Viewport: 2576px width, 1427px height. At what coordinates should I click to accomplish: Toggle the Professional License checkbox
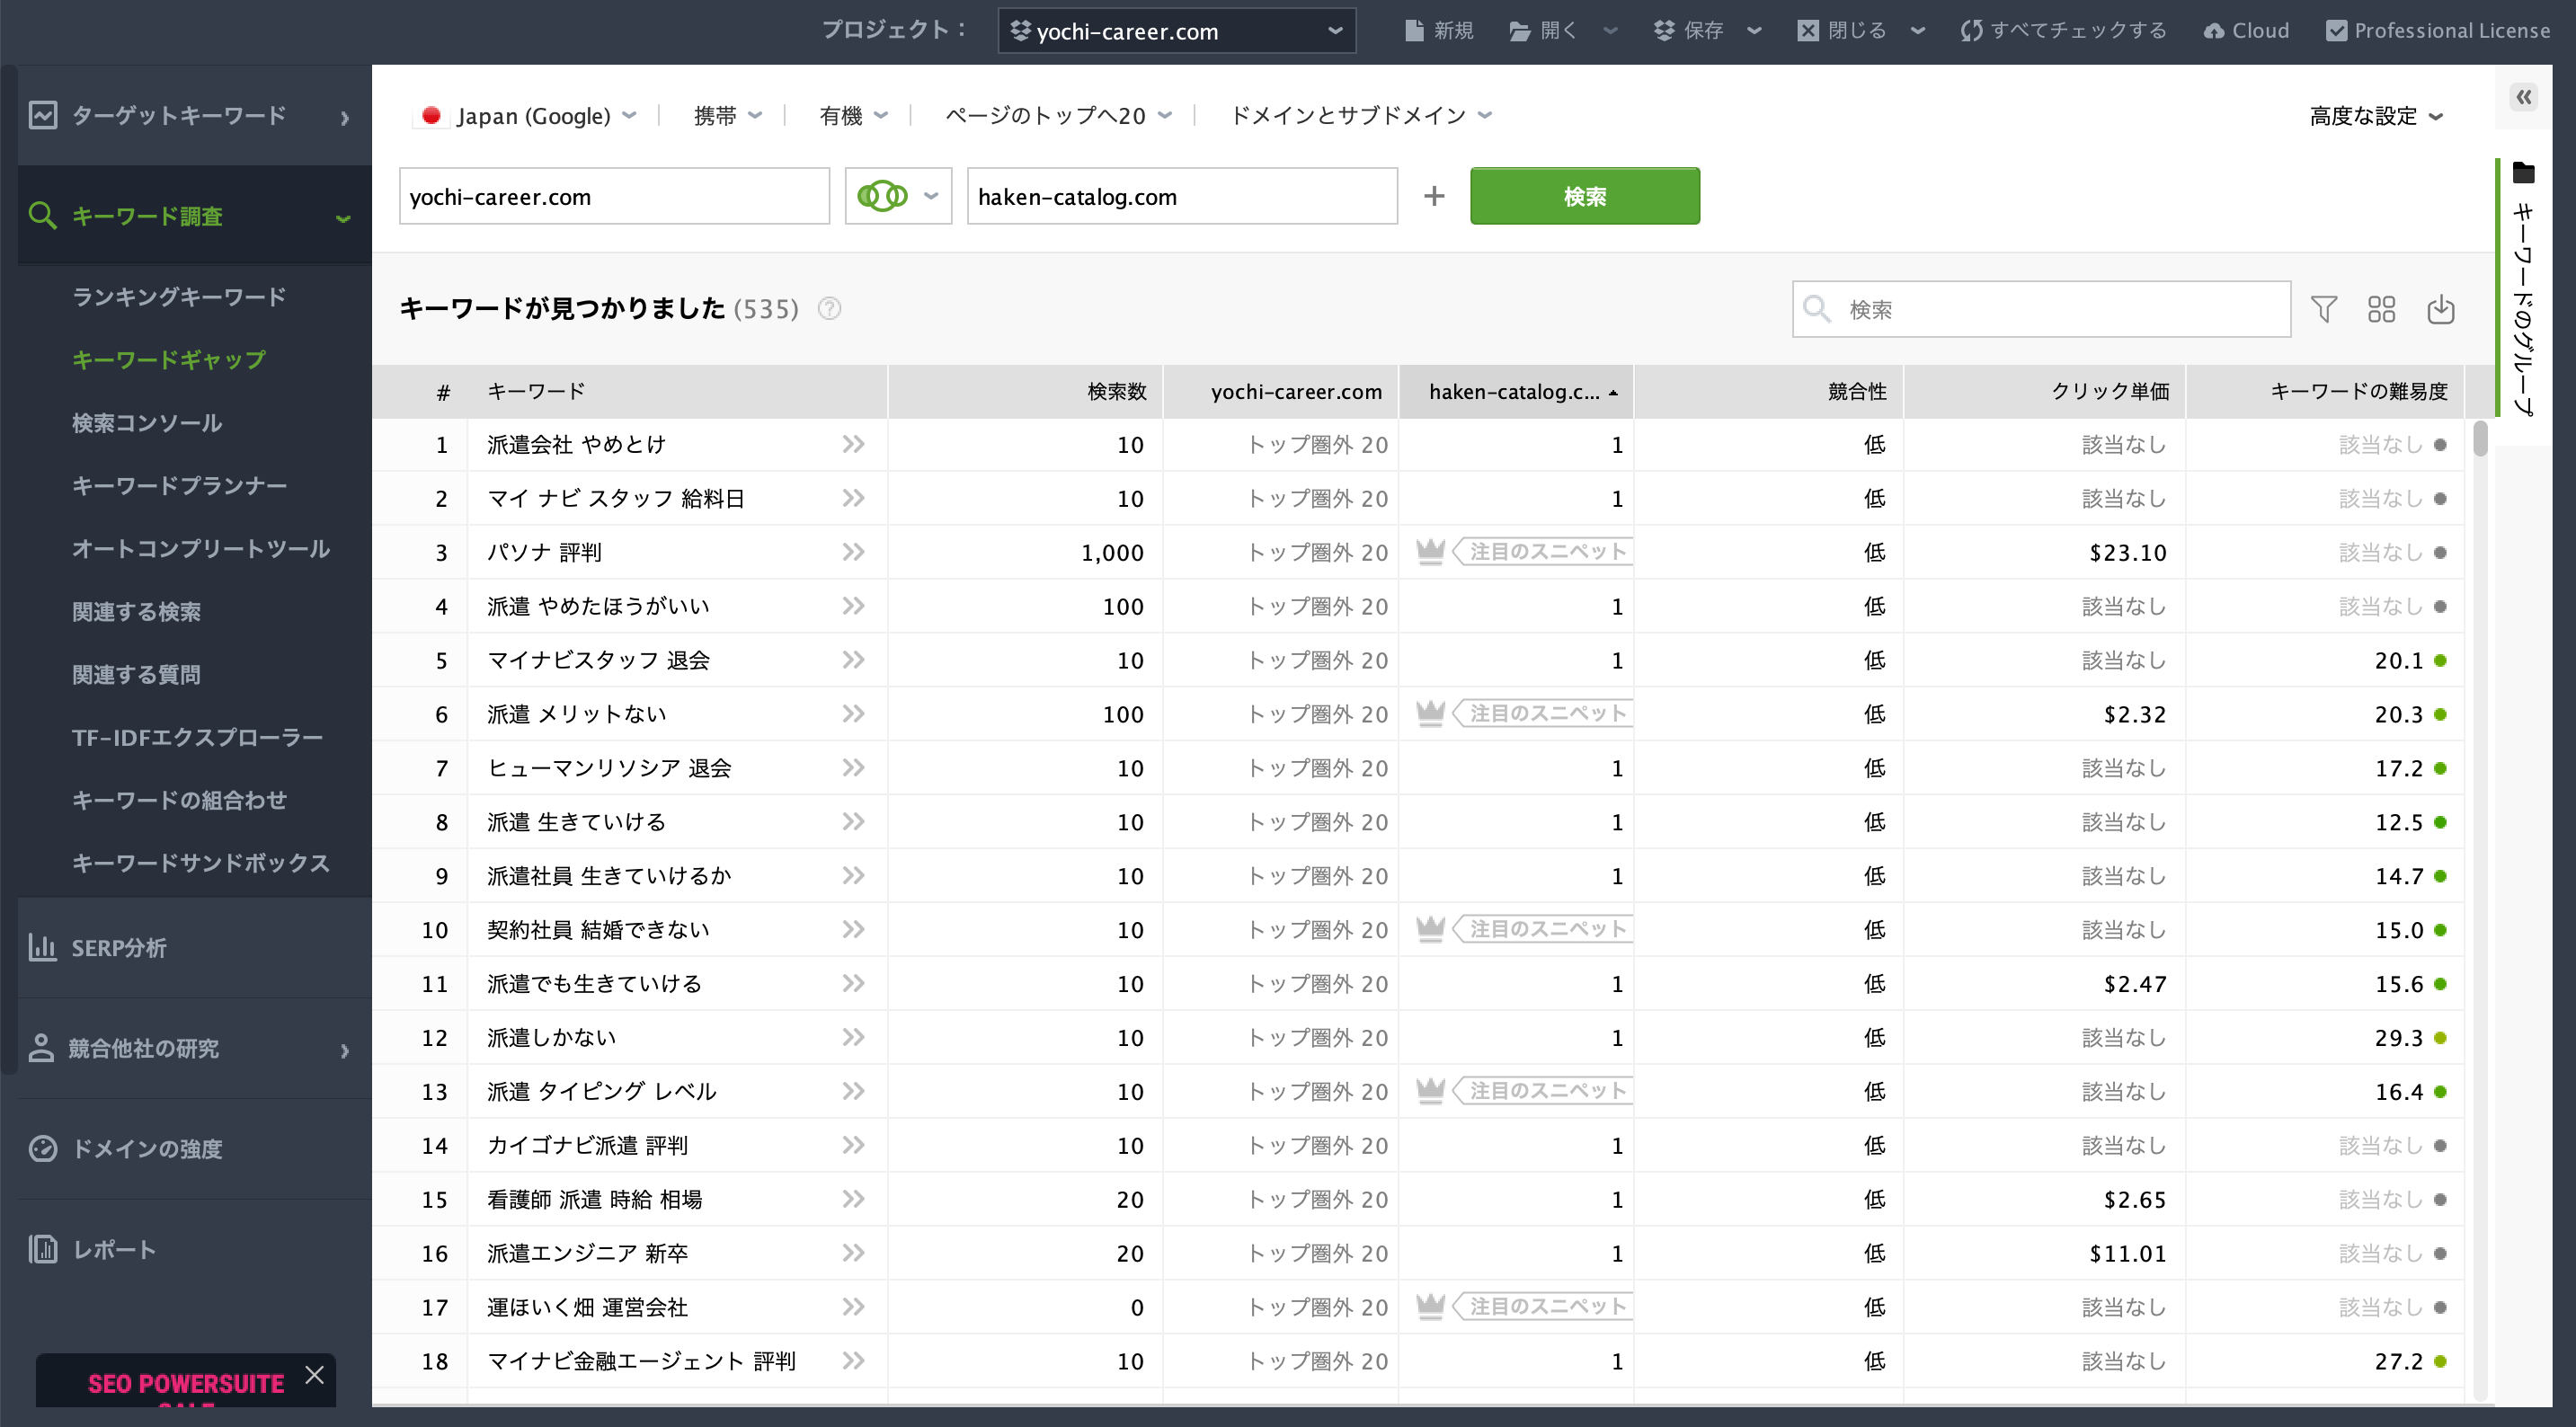coord(2336,30)
